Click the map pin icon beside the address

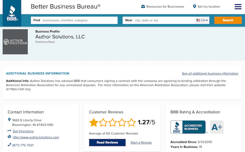point(9,120)
